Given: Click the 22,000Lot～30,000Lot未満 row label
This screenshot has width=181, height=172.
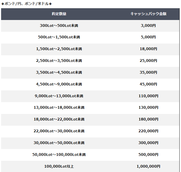Looking at the screenshot, I should pyautogui.click(x=59, y=131).
